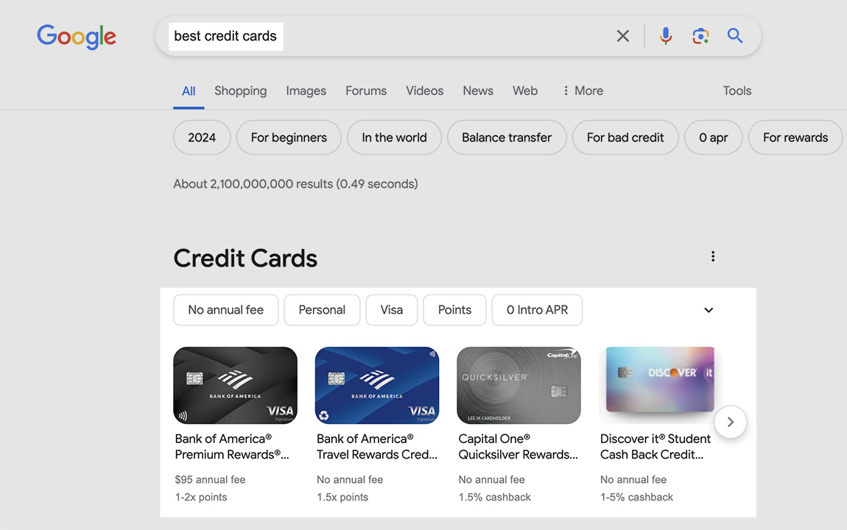The height and width of the screenshot is (530, 847).
Task: Click the '1.5x points' text
Action: click(x=342, y=497)
